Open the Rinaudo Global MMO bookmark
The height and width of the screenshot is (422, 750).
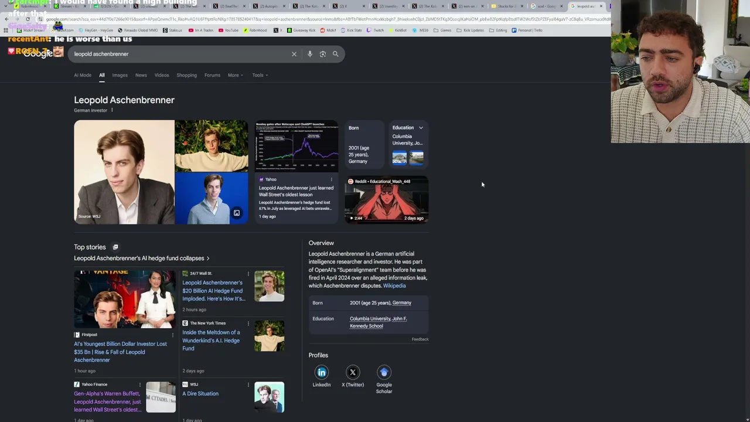pos(138,30)
